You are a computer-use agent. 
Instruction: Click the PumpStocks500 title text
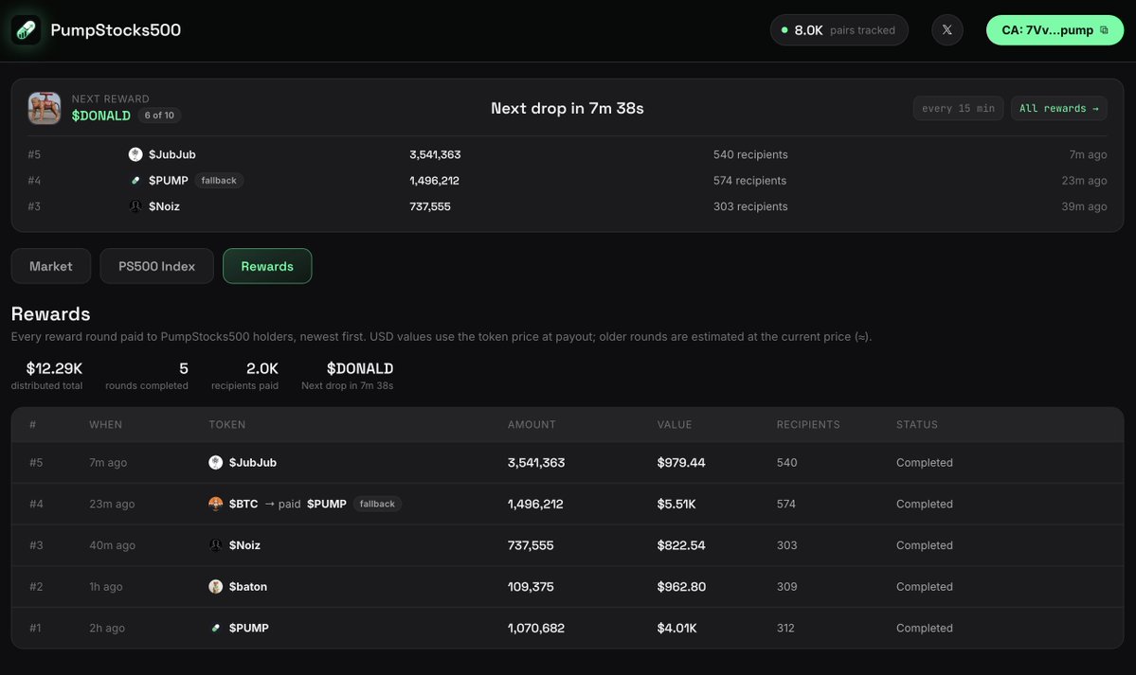[116, 29]
